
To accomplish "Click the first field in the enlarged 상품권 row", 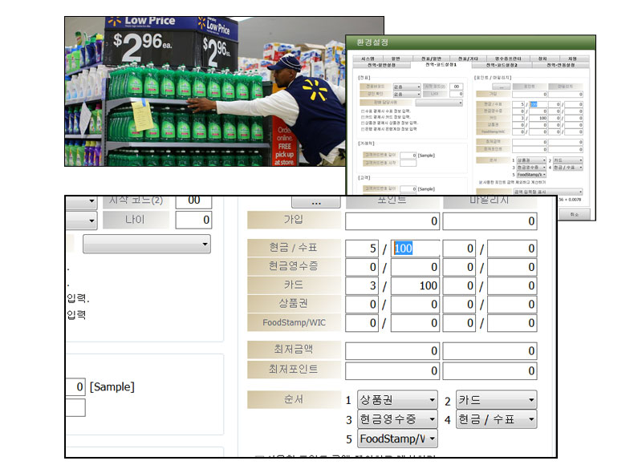I will [x=362, y=304].
